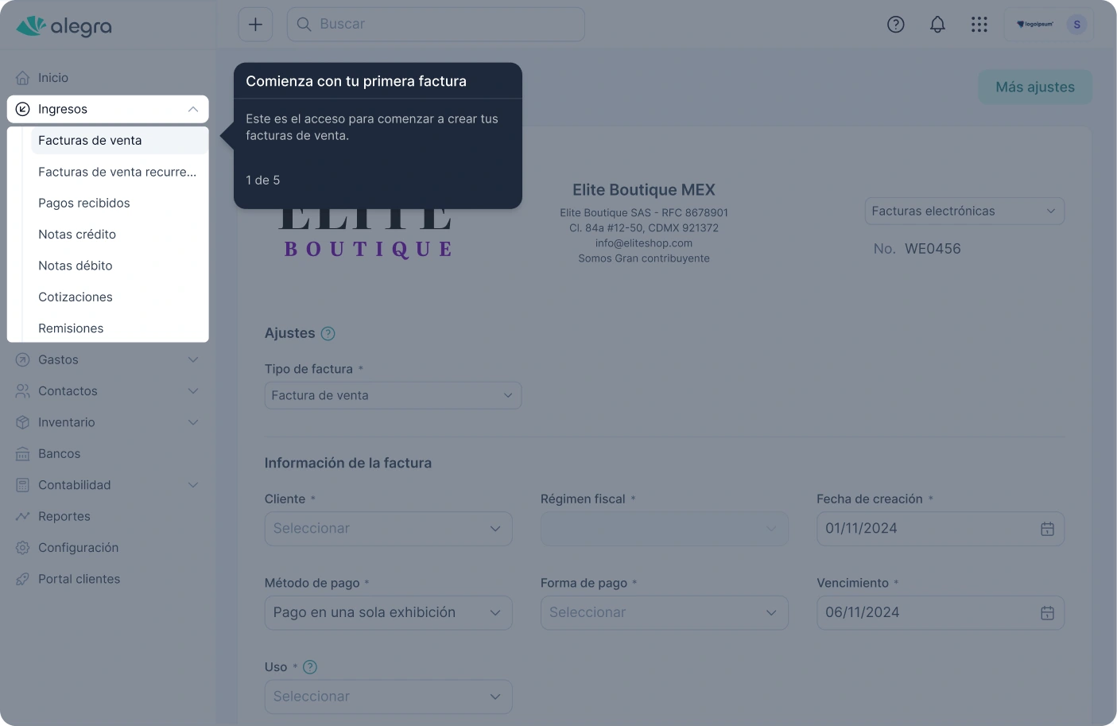The height and width of the screenshot is (726, 1117).
Task: Open calendar icon in Fecha de creación
Action: (1047, 529)
